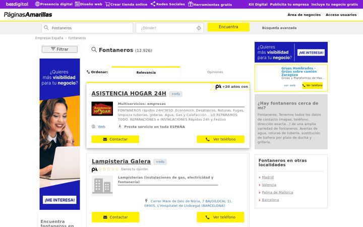Open Búsqueda avanzada

pos(279,28)
